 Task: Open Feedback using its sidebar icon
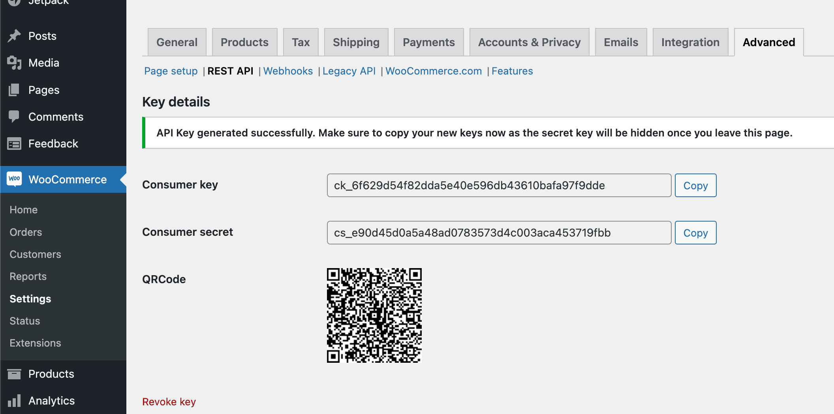[x=14, y=144]
